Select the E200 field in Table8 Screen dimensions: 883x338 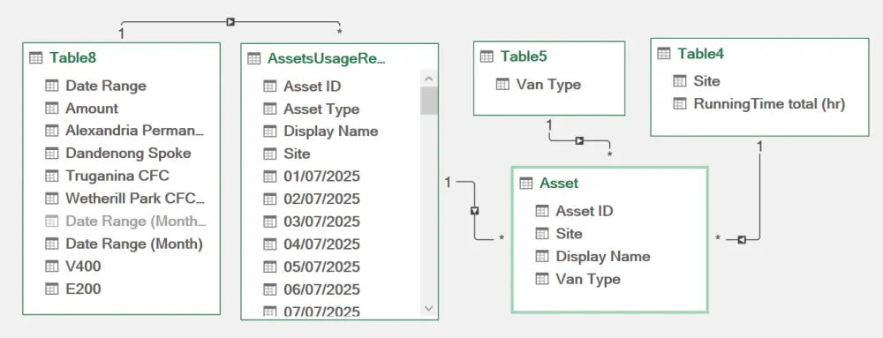point(83,289)
